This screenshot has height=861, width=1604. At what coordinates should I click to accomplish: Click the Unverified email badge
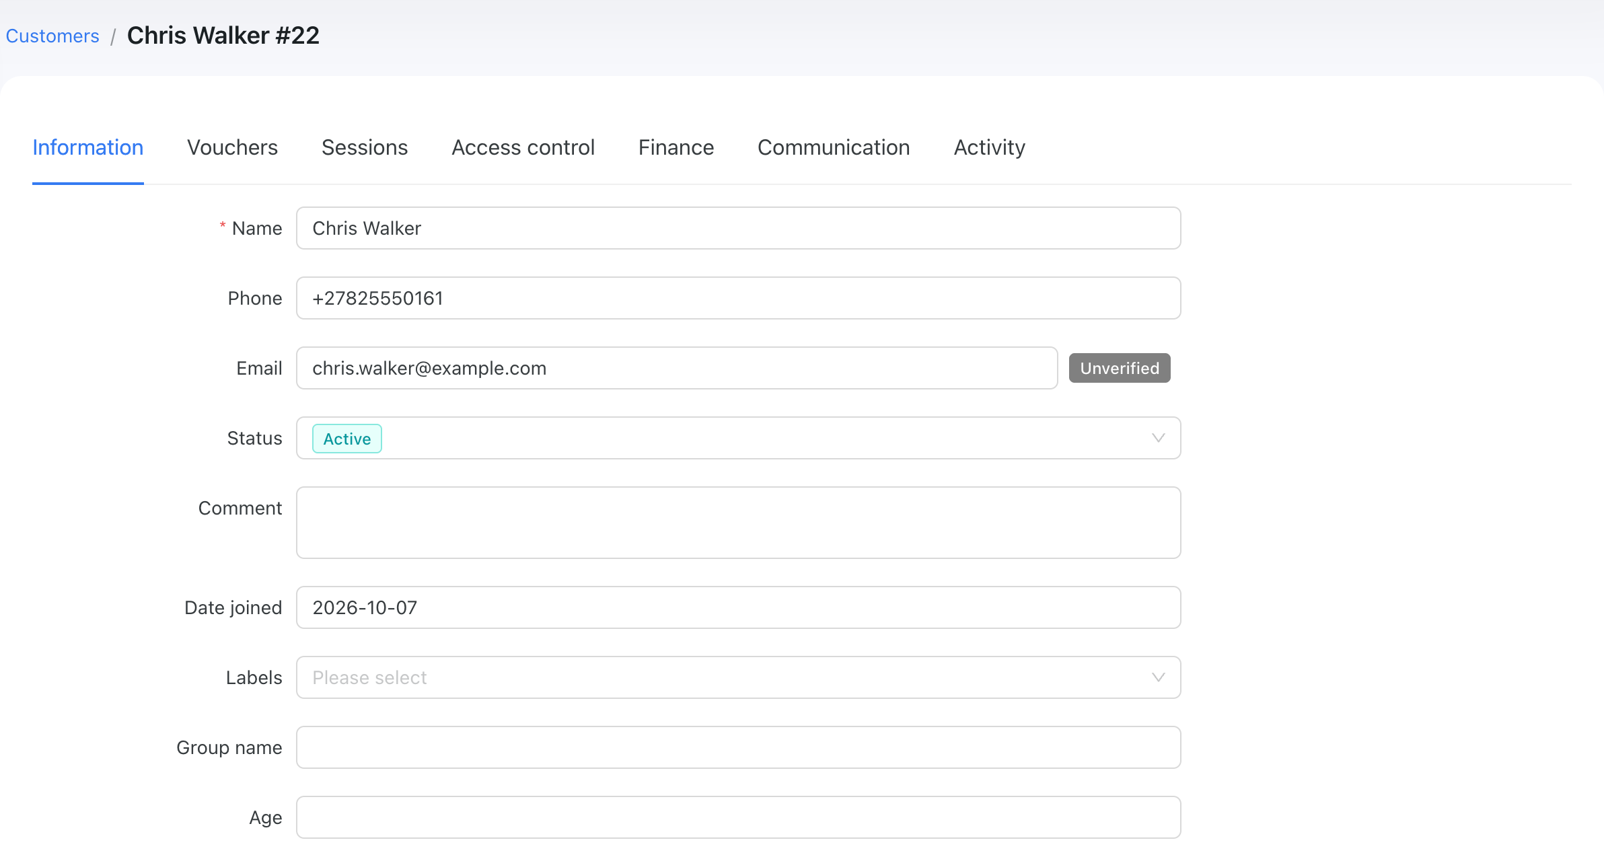click(x=1120, y=368)
